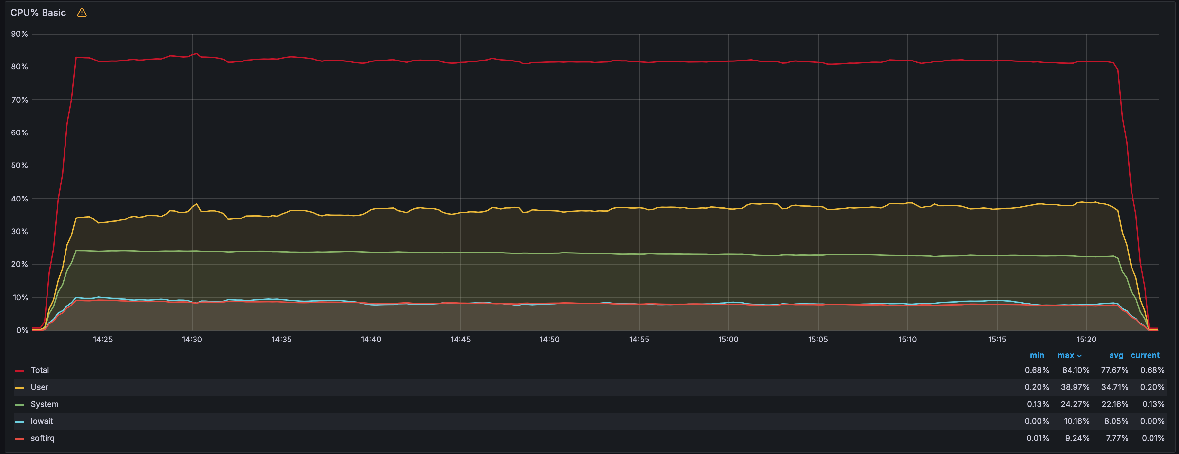Click the yellow User series color swatch
Viewport: 1179px width, 454px height.
(19, 387)
